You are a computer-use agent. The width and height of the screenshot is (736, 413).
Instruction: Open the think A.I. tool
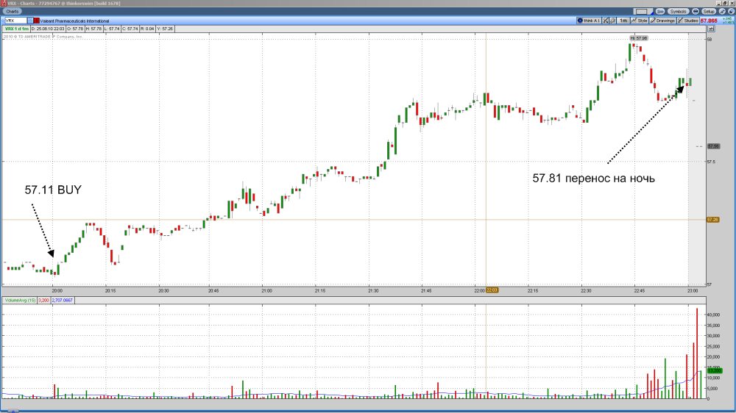click(x=589, y=21)
